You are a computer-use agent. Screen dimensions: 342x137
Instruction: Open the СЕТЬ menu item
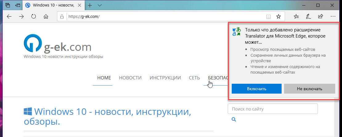[194, 78]
